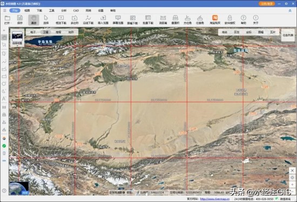Click the 量面积 area measurement icon
297x202 pixels.
[x=175, y=19]
